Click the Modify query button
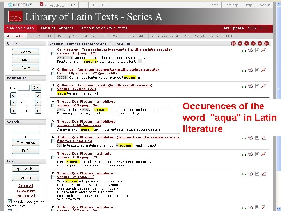This screenshot has height=211, width=281. click(x=26, y=52)
